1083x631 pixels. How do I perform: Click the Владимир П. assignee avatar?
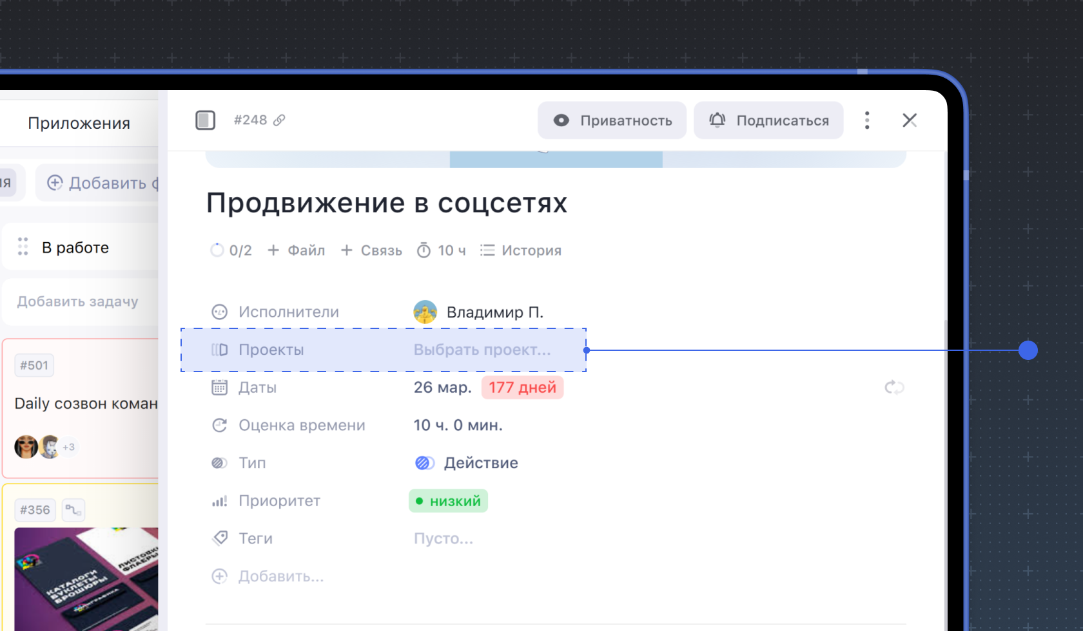425,312
